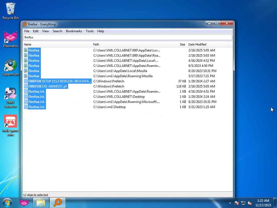The height and width of the screenshot is (208, 277).
Task: Click folder icon of Firefox dated 2/18/2025 5:03 AM
Action: 26,55
